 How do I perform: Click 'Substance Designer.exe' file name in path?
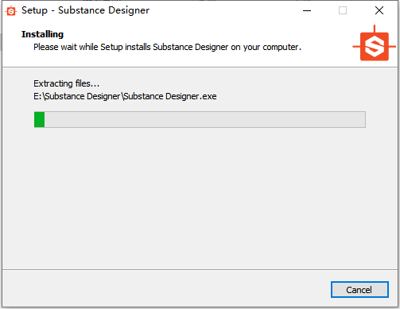(170, 96)
